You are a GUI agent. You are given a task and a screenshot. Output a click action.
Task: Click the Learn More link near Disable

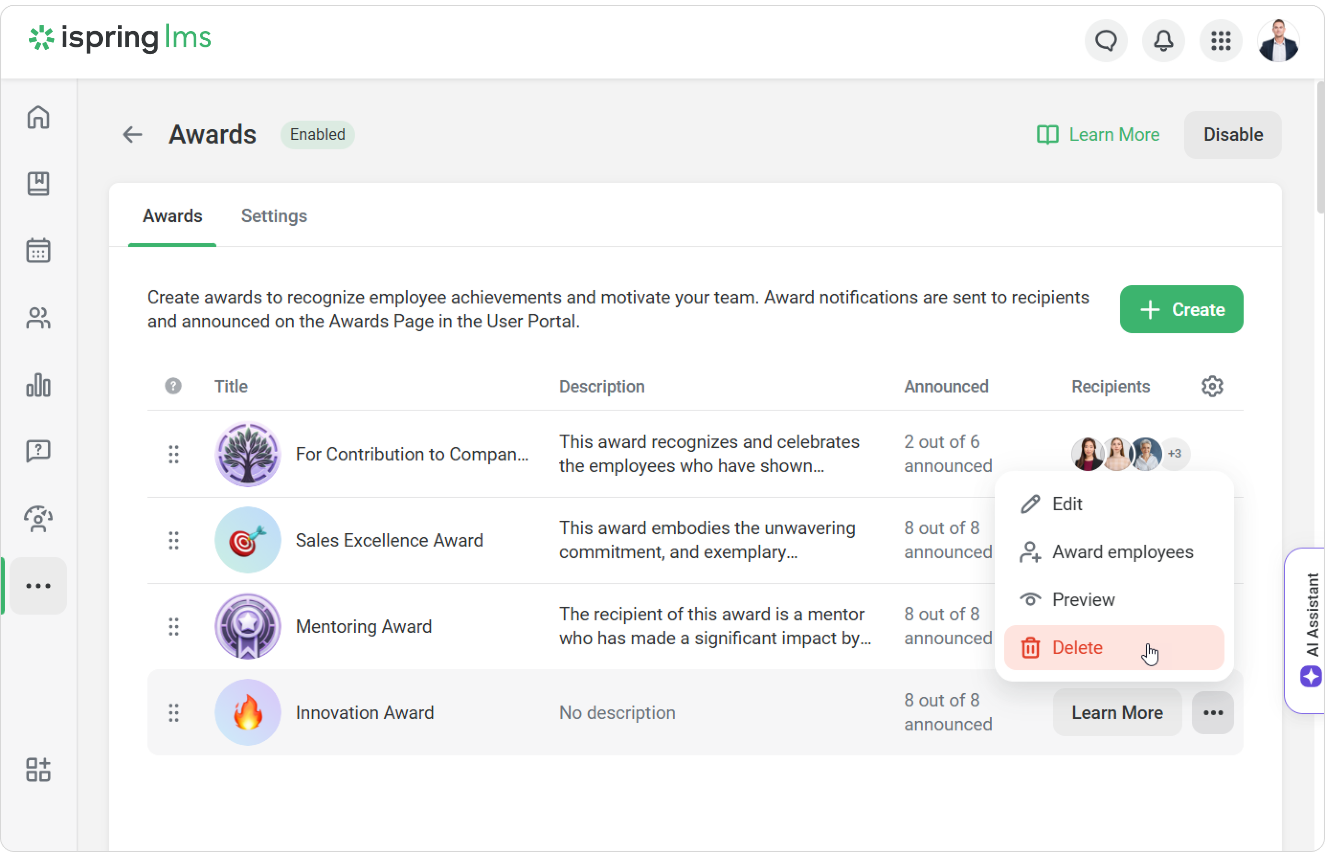(x=1098, y=135)
